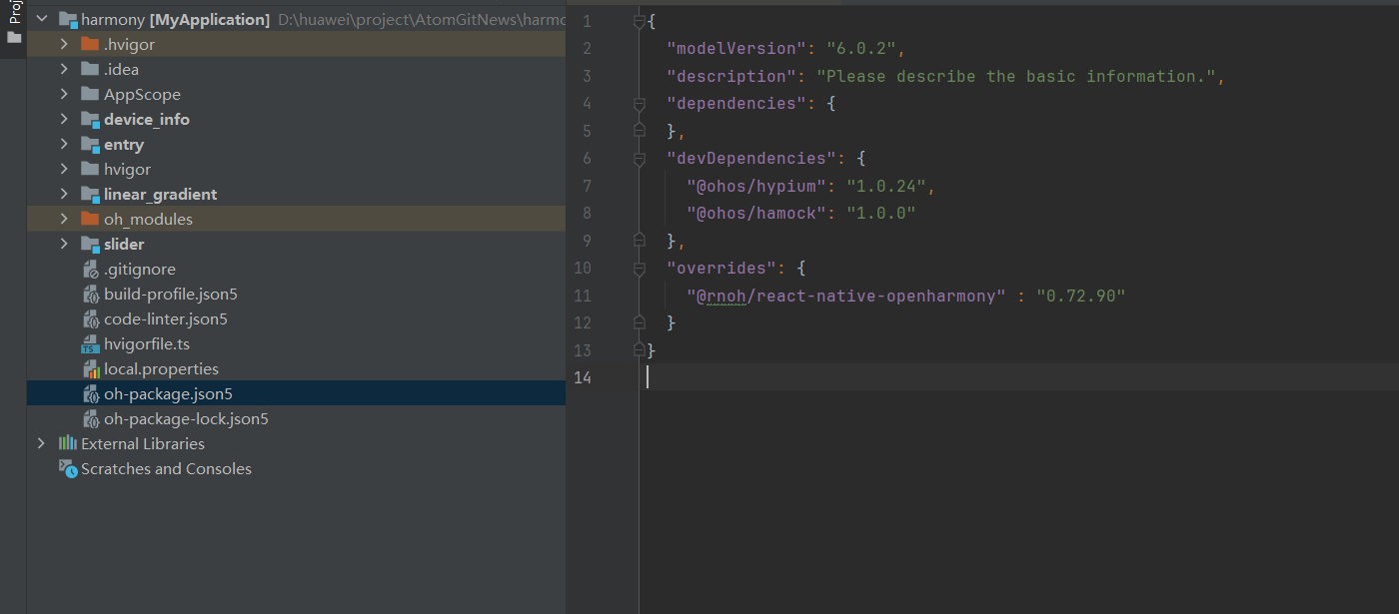Click the harmony project root folder icon
Image resolution: width=1399 pixels, height=614 pixels.
pos(68,19)
